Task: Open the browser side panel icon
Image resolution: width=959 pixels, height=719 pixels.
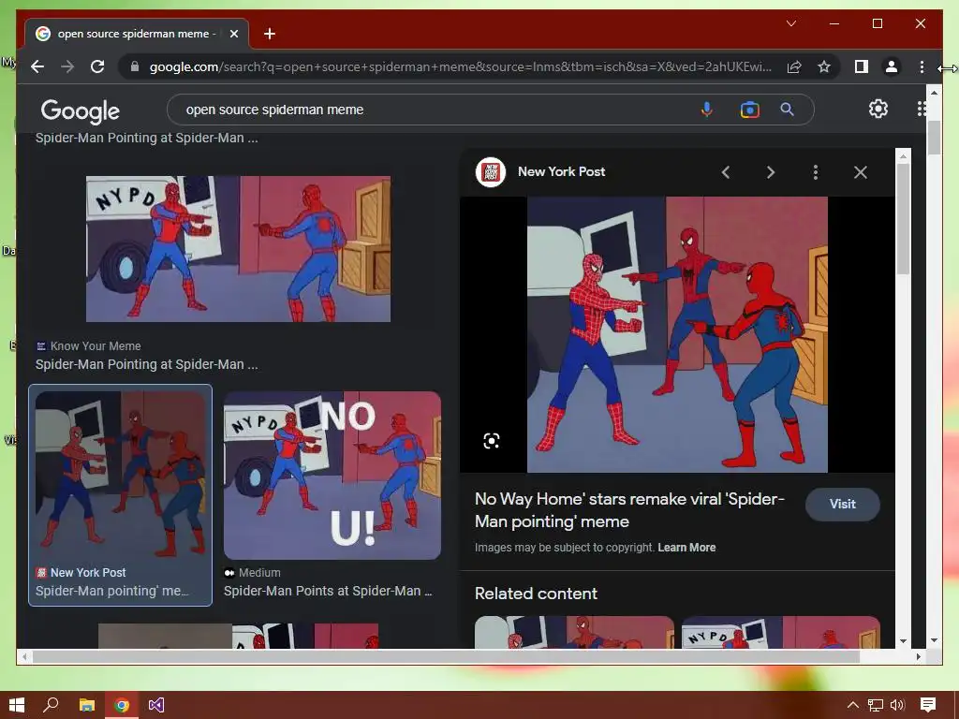Action: coord(862,66)
